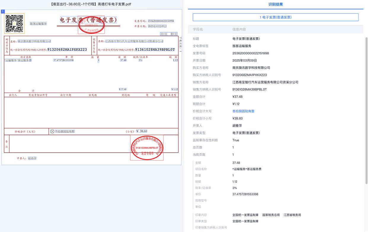This screenshot has height=232, width=368.
Task: Click the 印章内容 field name
Action: [201, 215]
